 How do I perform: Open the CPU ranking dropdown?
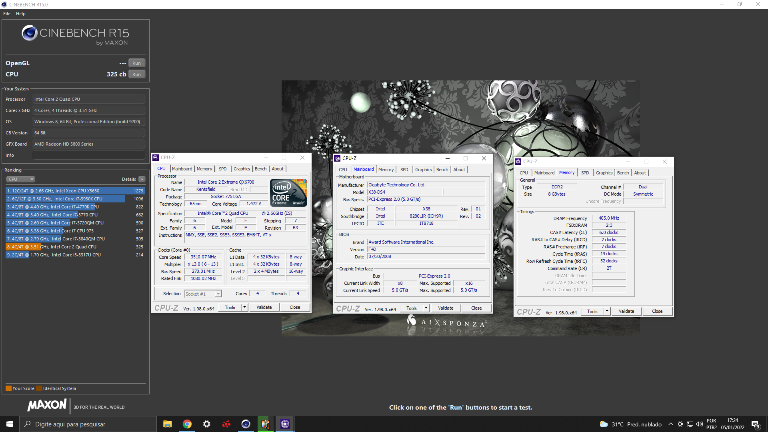pyautogui.click(x=21, y=179)
